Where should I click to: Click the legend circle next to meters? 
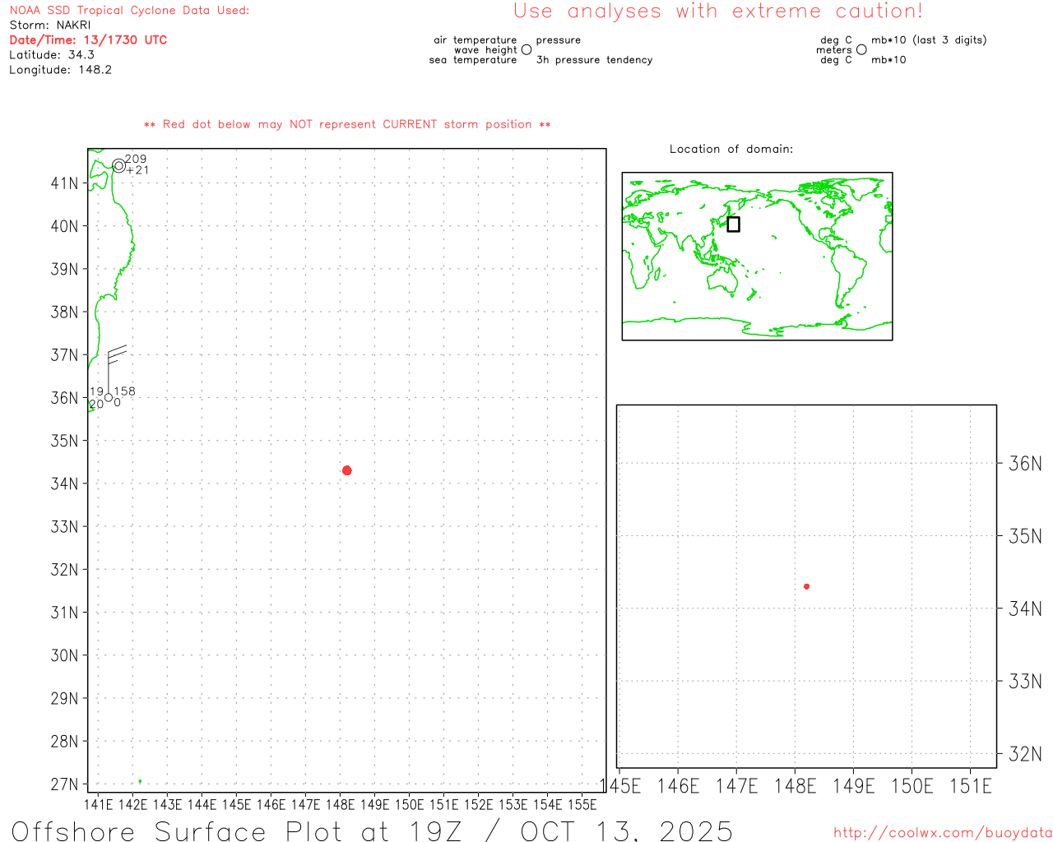pos(861,50)
